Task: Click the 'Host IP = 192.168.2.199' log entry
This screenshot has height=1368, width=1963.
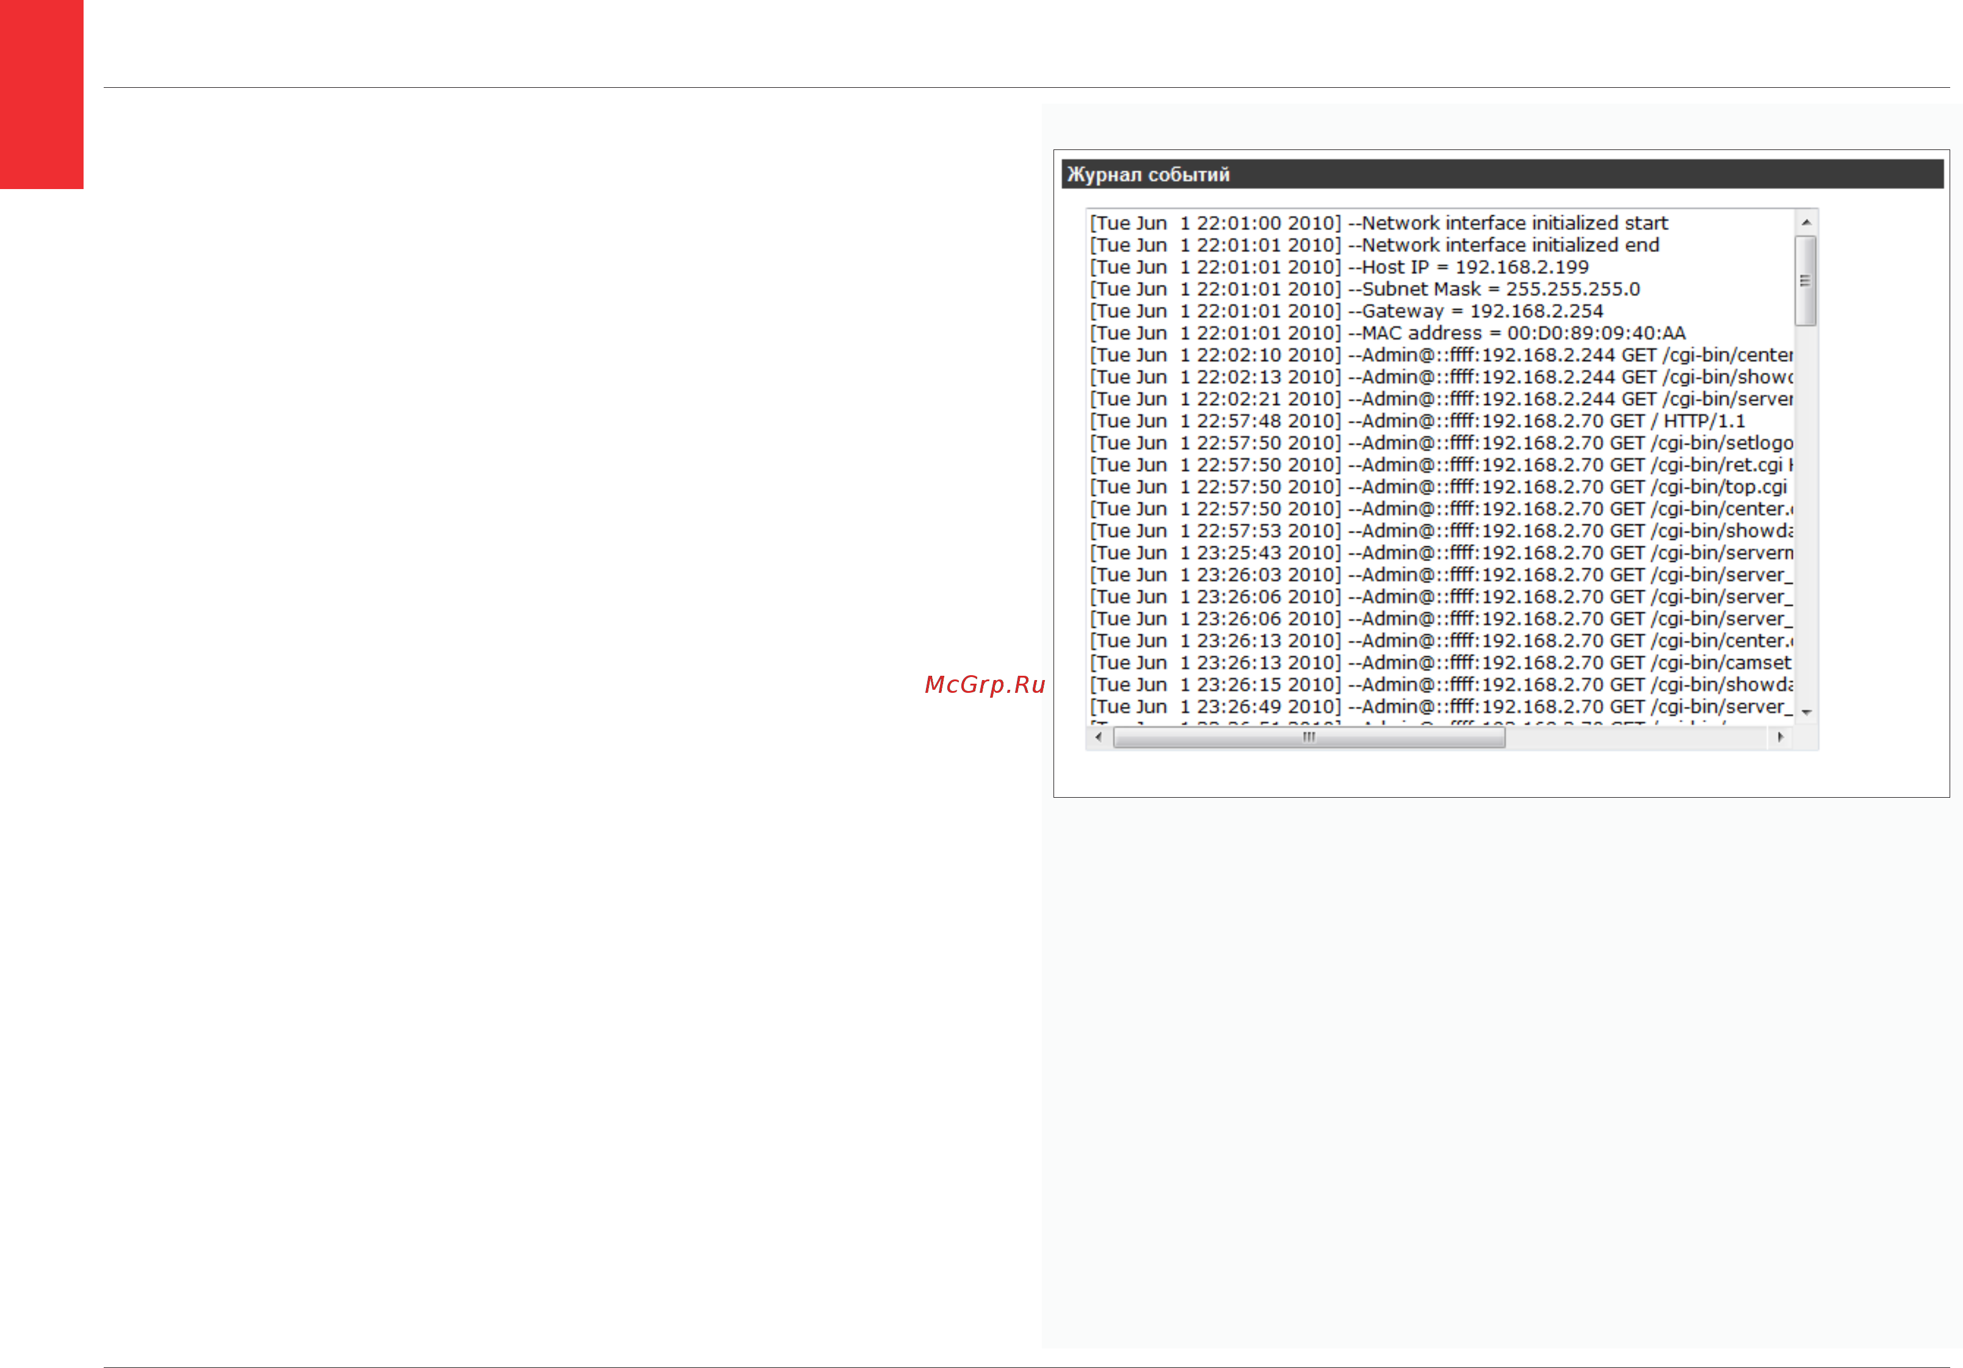Action: pyautogui.click(x=1339, y=268)
